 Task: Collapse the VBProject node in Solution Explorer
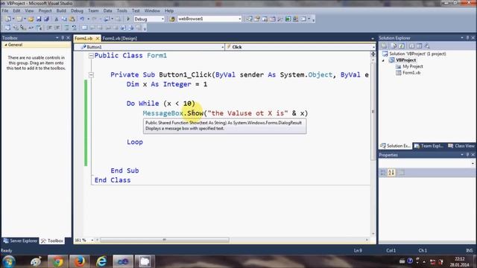[x=383, y=60]
